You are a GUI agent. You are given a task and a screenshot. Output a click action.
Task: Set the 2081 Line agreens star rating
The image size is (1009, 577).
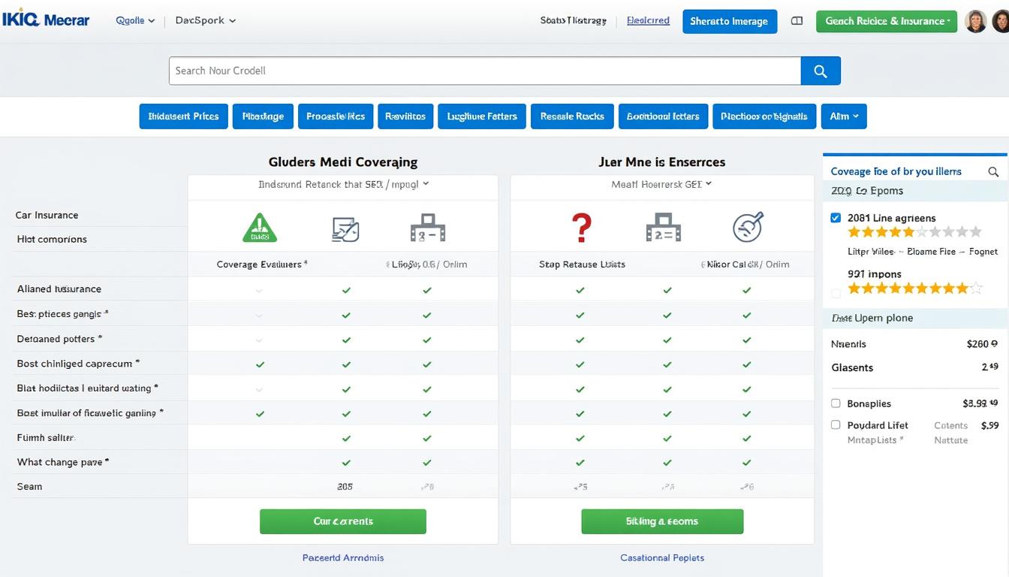tap(914, 232)
